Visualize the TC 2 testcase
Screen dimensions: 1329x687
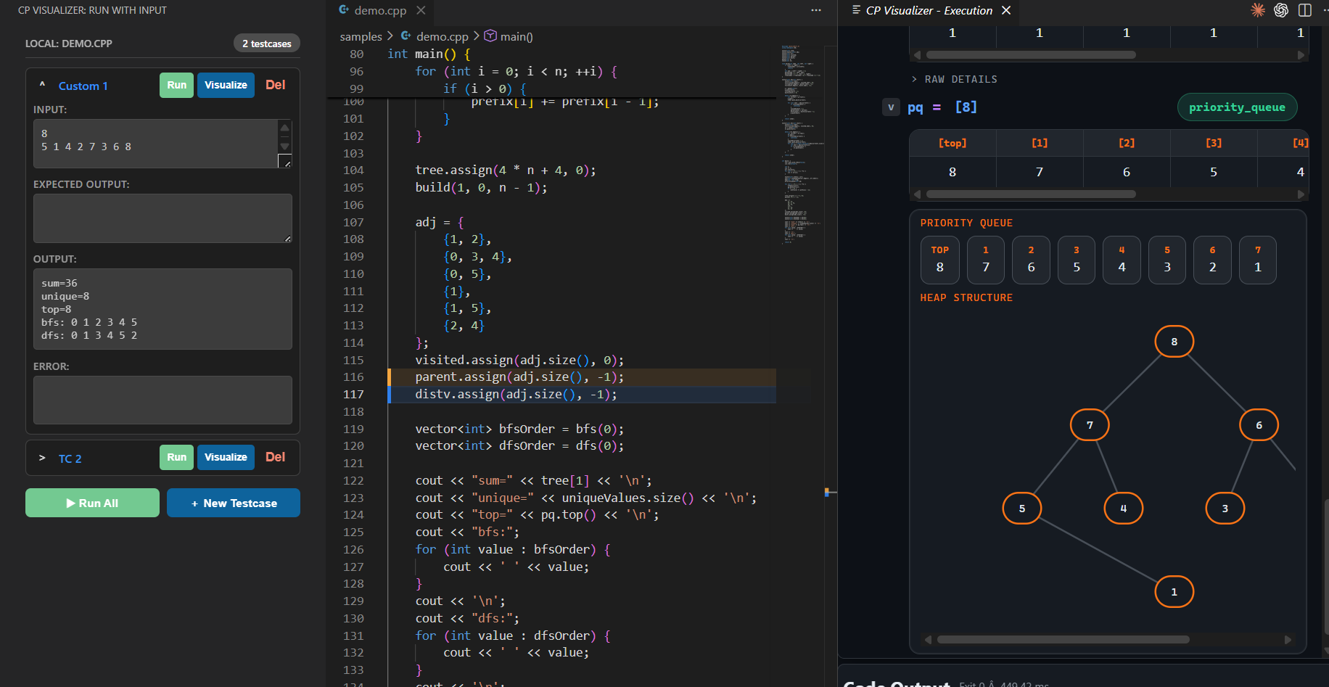click(x=226, y=457)
